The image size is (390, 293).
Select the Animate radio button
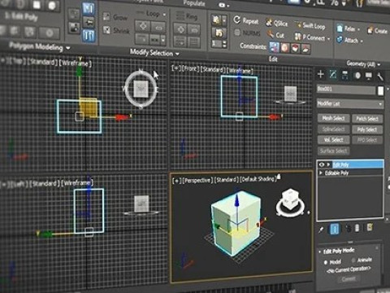[353, 260]
